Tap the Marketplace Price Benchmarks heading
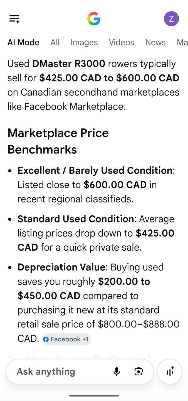188x401 pixels. click(58, 141)
